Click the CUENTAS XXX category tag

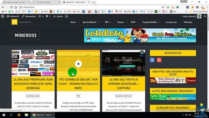[x=33, y=96]
